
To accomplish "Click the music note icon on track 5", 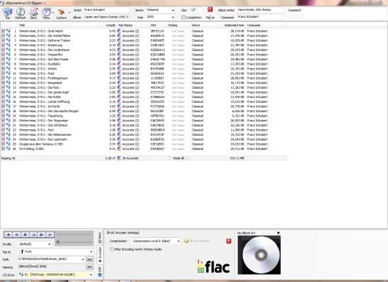I will (x=9, y=50).
